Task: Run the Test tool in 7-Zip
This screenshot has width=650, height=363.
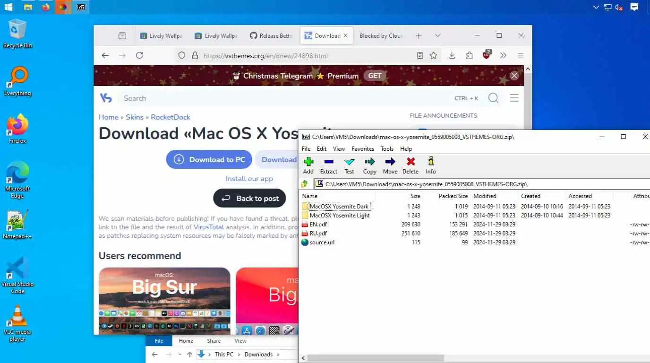Action: click(349, 165)
